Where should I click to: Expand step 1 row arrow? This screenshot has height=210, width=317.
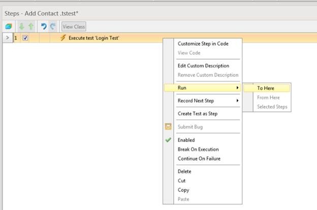tap(7, 38)
